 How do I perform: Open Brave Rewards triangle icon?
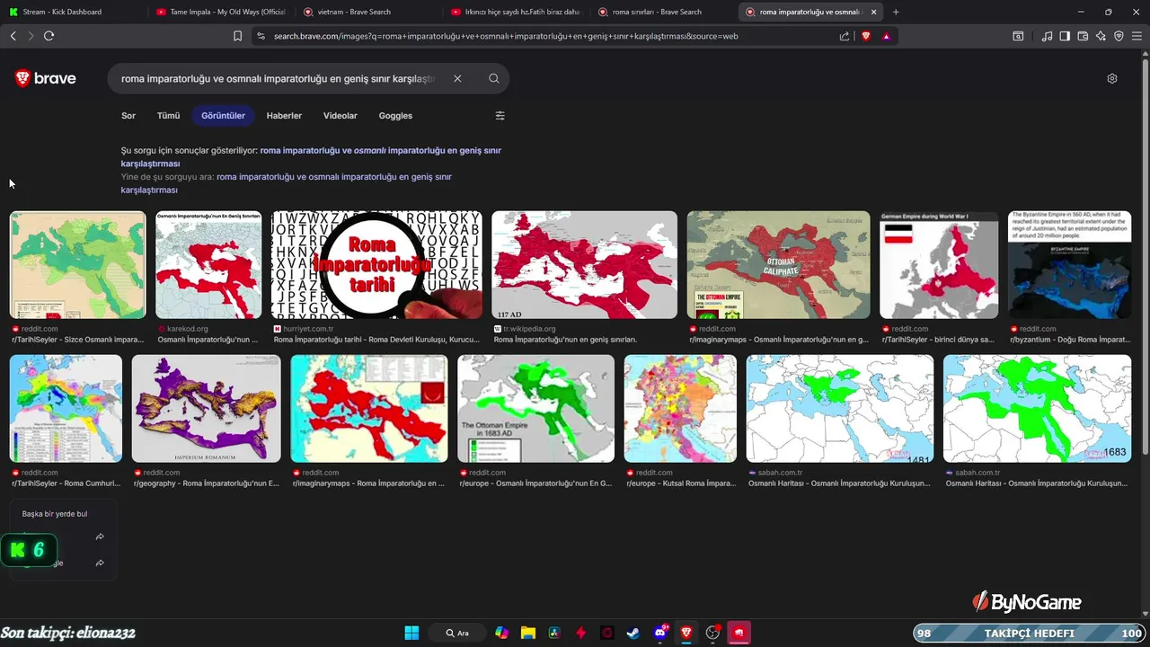pos(886,36)
